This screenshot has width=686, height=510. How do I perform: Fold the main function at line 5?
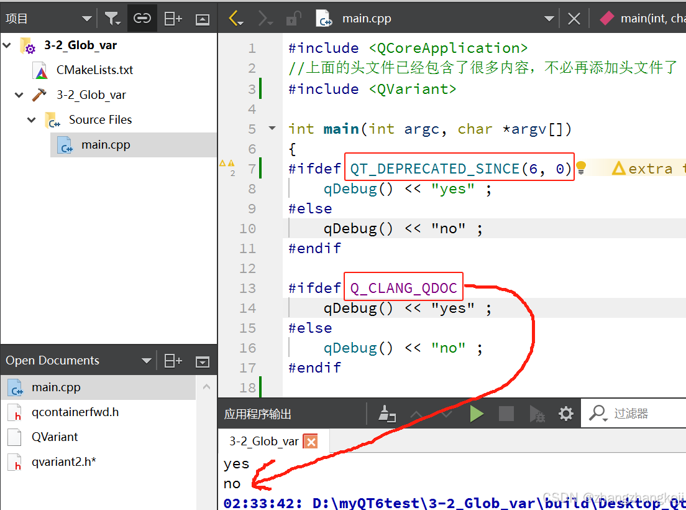tap(272, 128)
